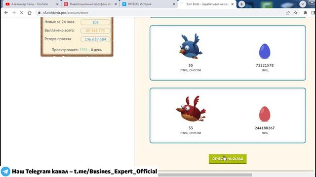The image size is (316, 177).
Task: Close the Инвестиционный портфель tab
Action: [x=116, y=4]
